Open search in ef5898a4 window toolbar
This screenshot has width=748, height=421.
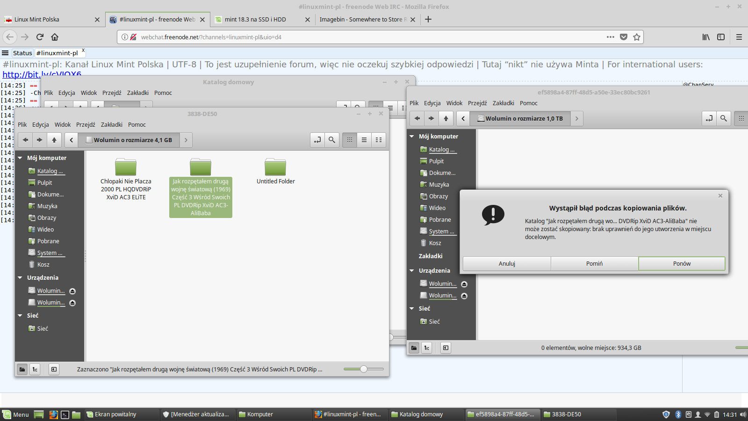(724, 118)
